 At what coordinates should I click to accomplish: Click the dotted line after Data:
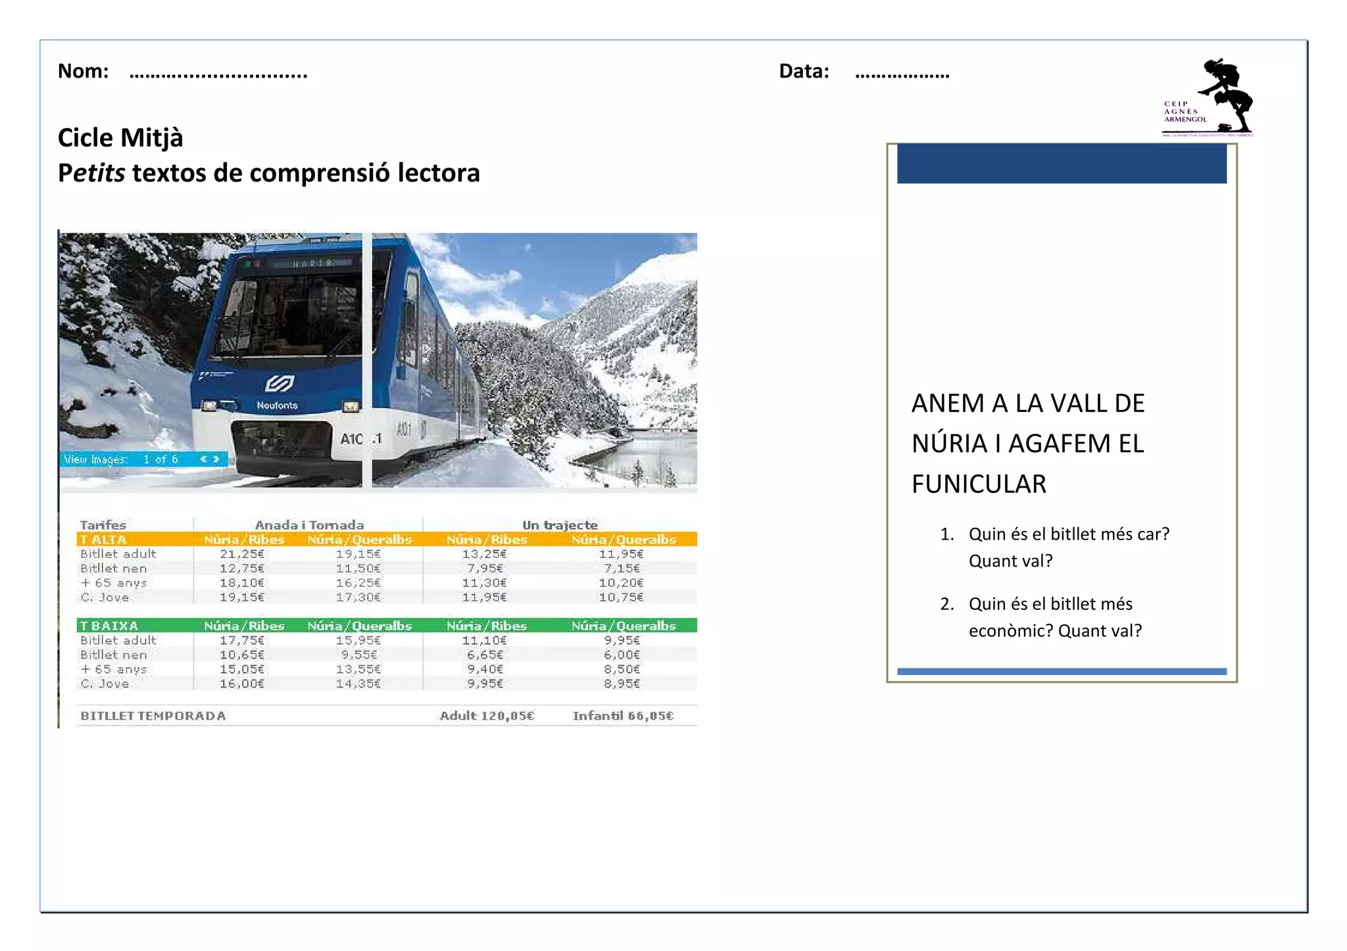click(902, 73)
